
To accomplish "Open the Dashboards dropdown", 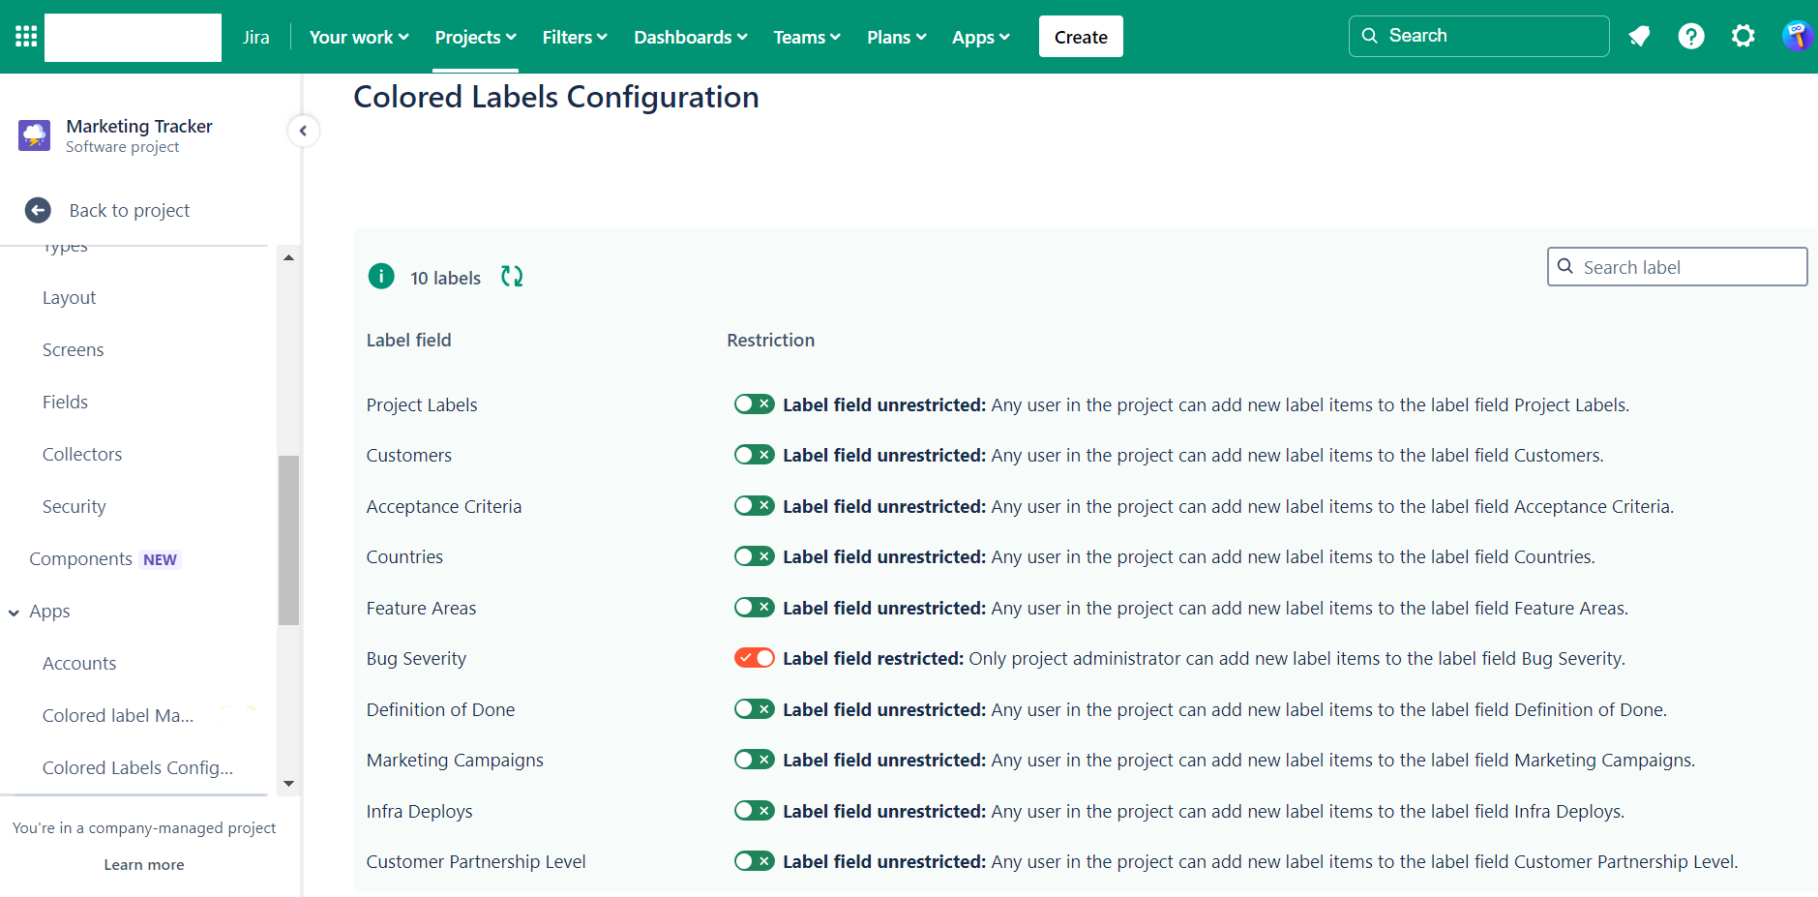I will click(x=690, y=37).
